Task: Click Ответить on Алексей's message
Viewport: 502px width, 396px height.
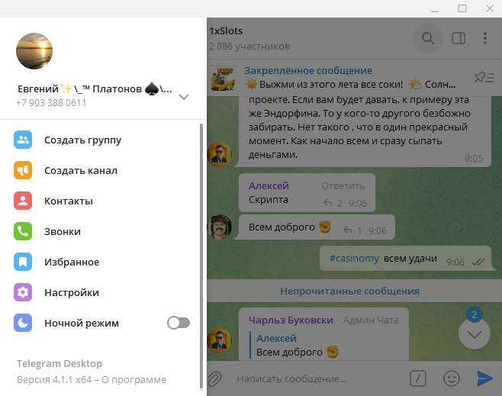Action: [x=343, y=186]
